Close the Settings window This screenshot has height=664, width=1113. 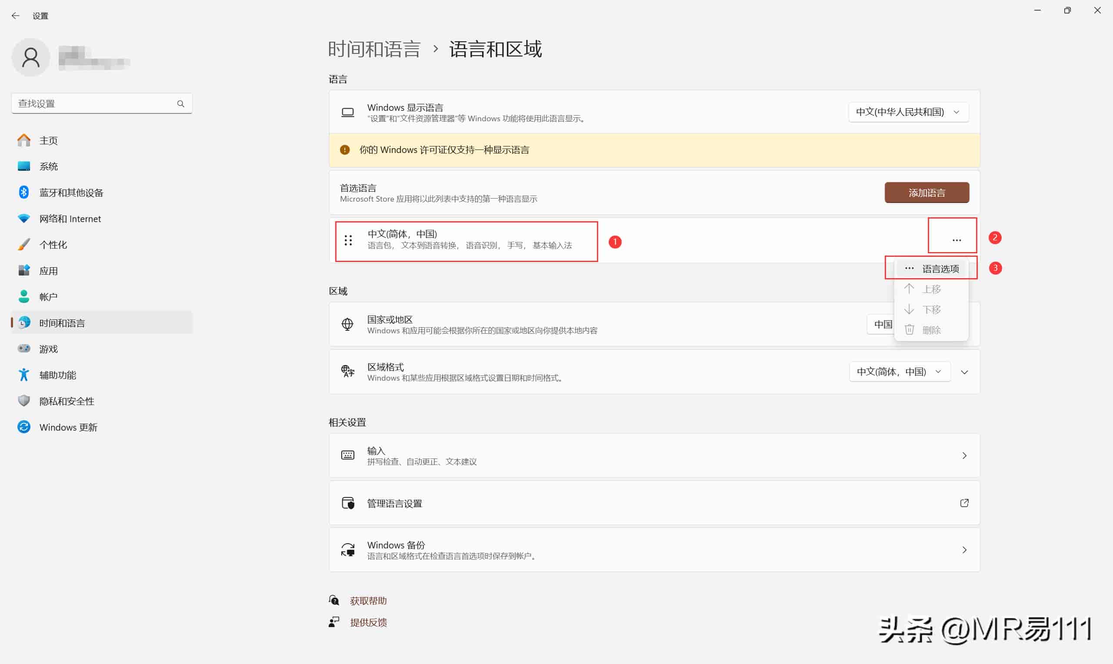click(1097, 10)
